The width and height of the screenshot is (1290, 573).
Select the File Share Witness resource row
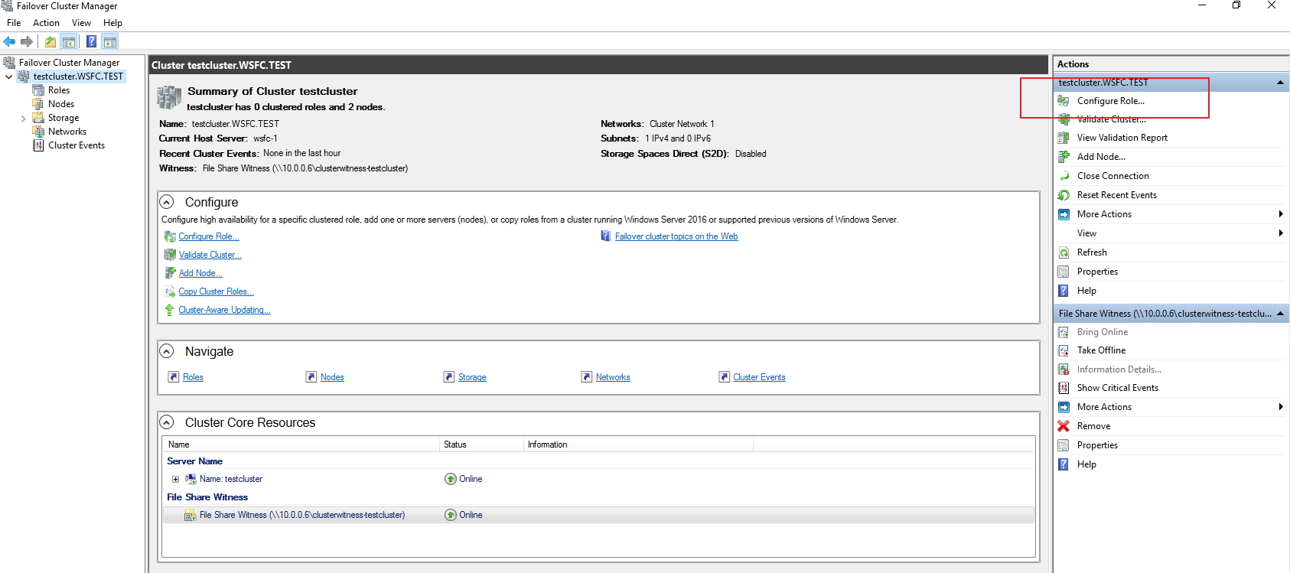click(301, 515)
